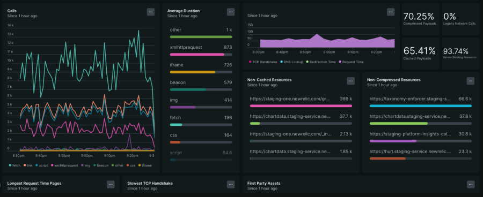The height and width of the screenshot is (197, 483).
Task: Click the Non-Cached Resources title
Action: (x=269, y=80)
